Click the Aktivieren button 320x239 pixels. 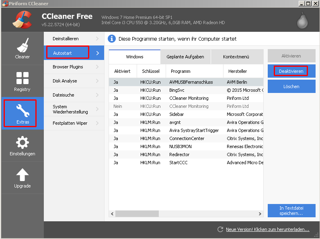click(291, 56)
